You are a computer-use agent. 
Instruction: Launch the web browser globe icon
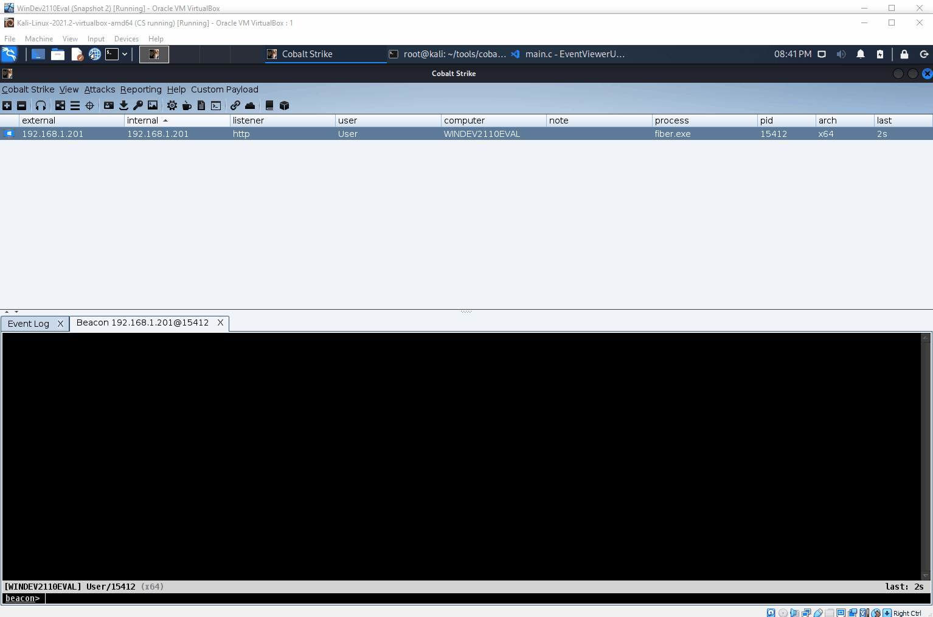point(95,54)
